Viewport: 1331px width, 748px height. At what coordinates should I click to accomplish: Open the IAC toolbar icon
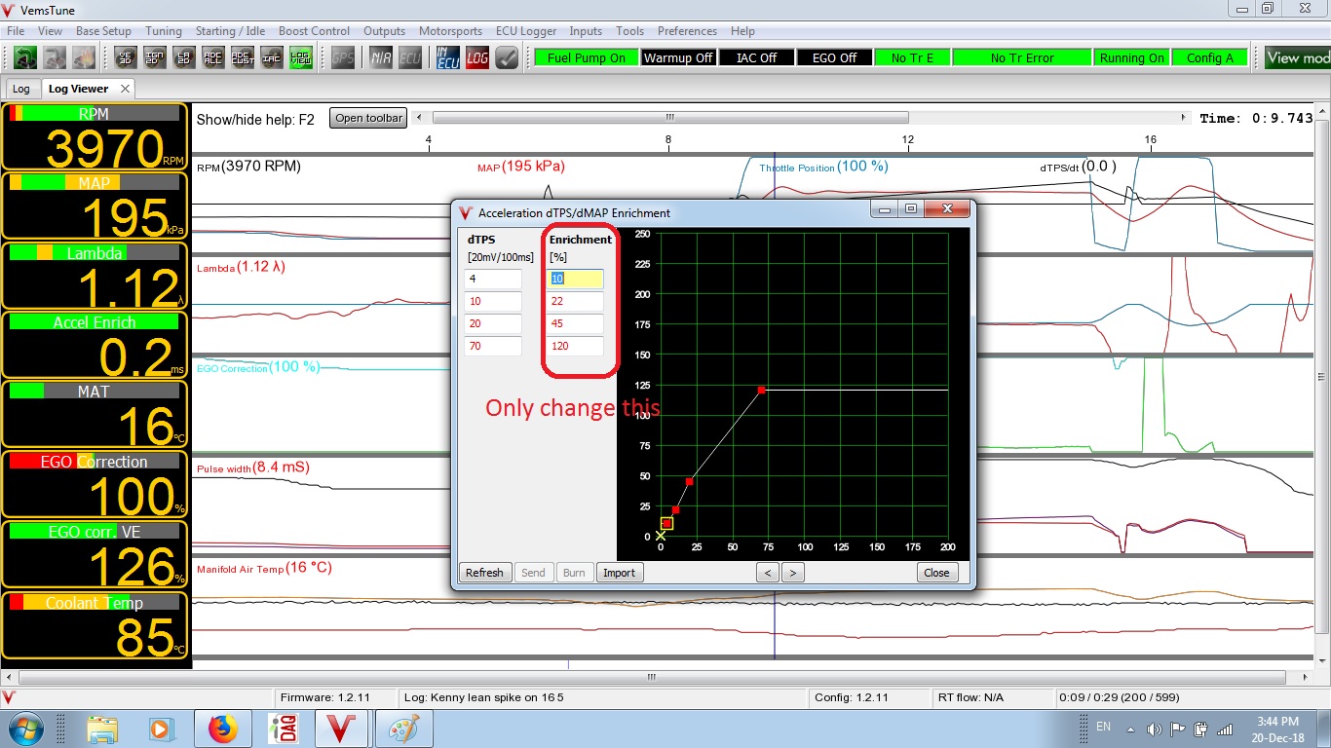[x=272, y=57]
